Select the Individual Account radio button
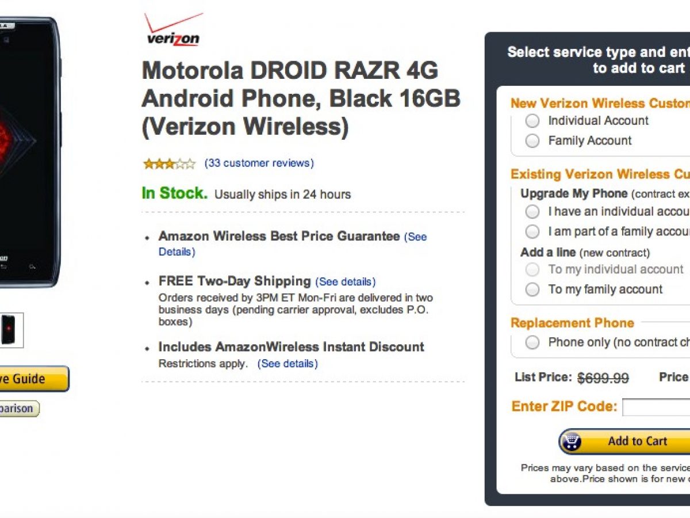This screenshot has height=518, width=690. click(x=532, y=121)
